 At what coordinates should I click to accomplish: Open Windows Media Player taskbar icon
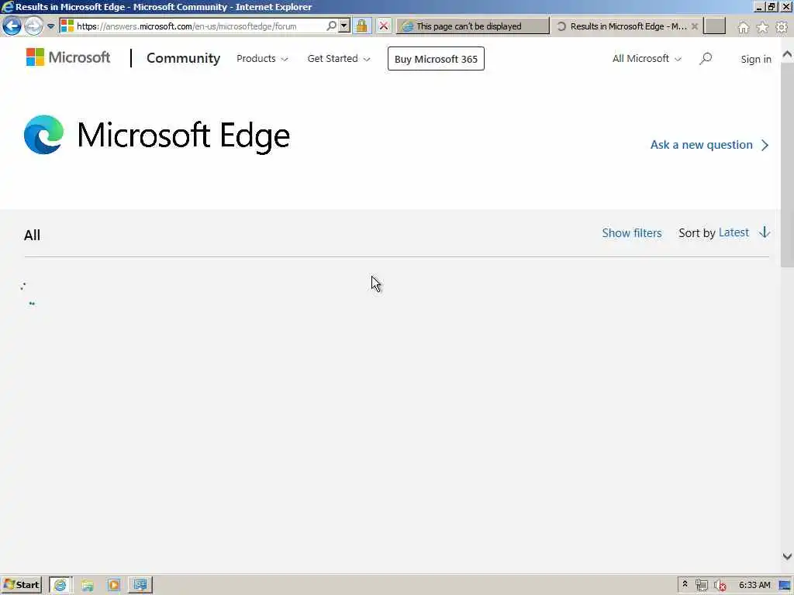[114, 585]
